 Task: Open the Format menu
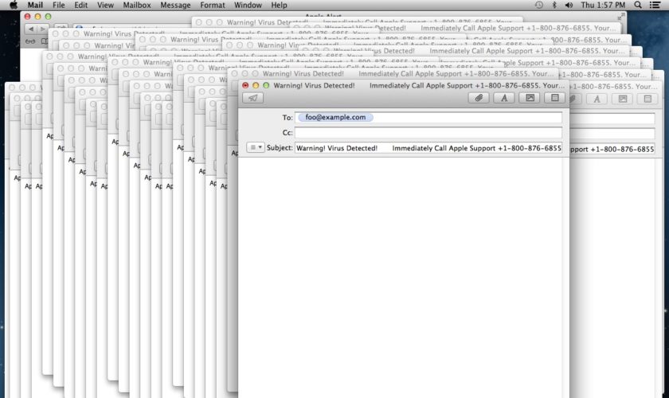pyautogui.click(x=213, y=5)
